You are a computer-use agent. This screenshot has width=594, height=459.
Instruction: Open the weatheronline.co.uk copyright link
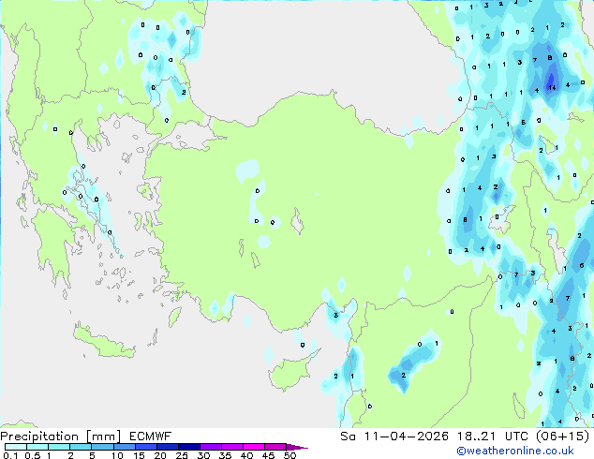[515, 451]
